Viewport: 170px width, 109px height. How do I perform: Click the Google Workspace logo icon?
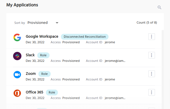click(x=17, y=37)
